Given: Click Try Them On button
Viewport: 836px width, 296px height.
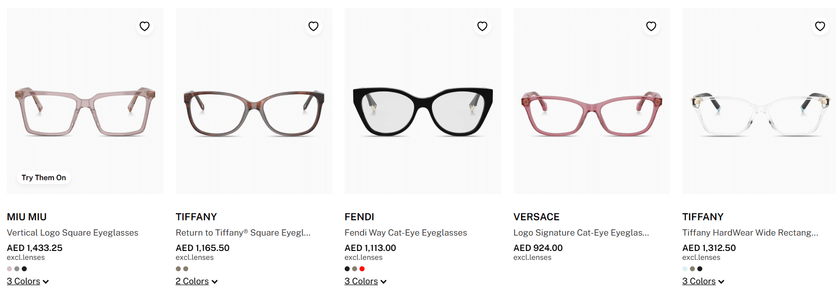Looking at the screenshot, I should (x=44, y=178).
